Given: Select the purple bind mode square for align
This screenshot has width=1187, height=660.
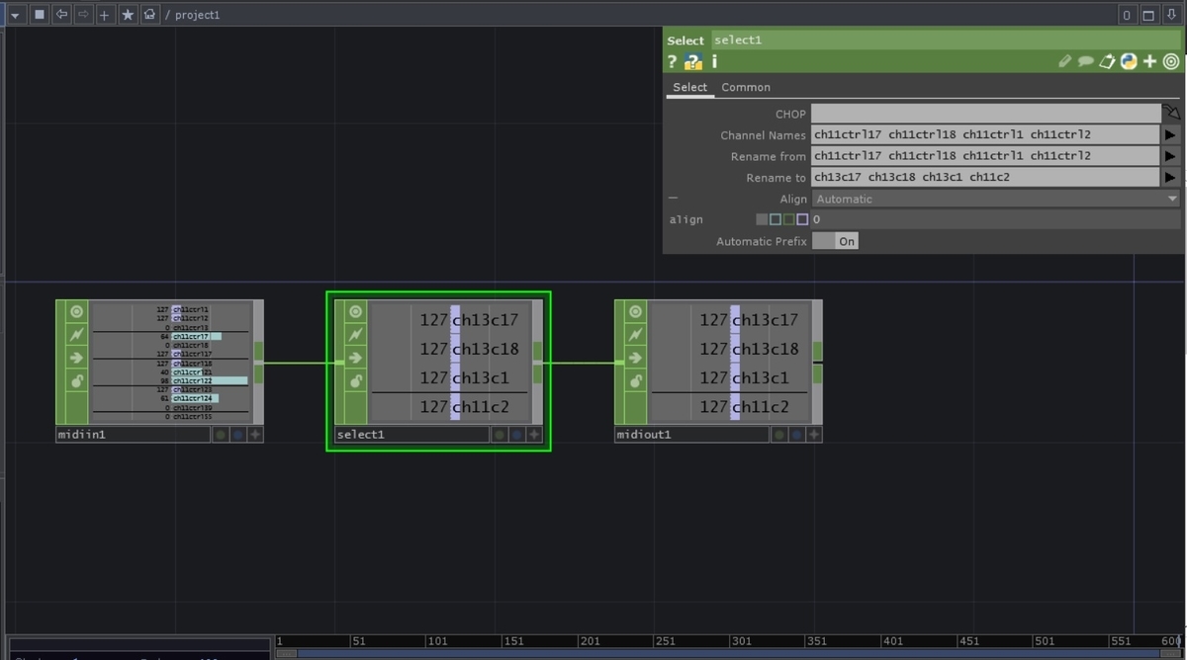Looking at the screenshot, I should pos(802,219).
